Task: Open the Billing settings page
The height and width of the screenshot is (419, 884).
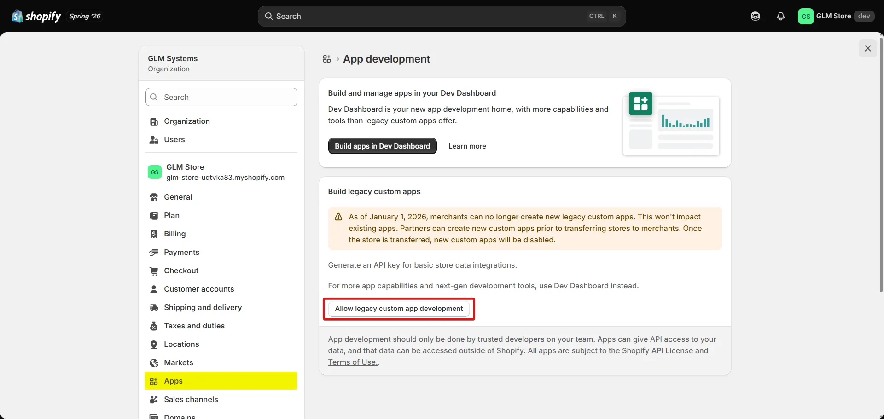Action: tap(221, 234)
